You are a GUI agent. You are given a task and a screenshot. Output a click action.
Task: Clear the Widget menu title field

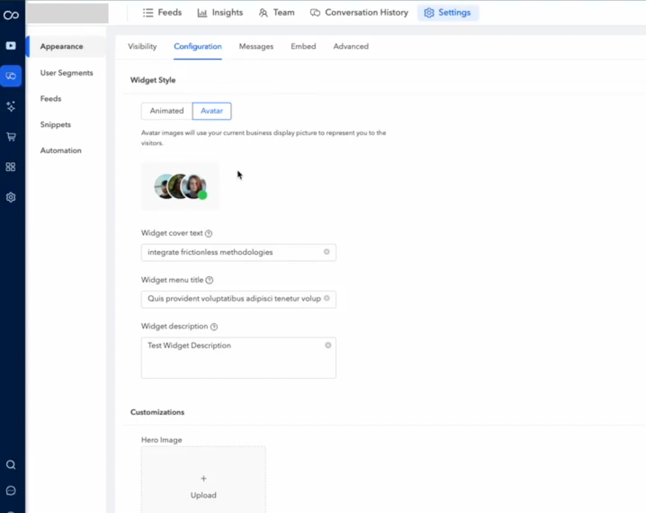[327, 298]
